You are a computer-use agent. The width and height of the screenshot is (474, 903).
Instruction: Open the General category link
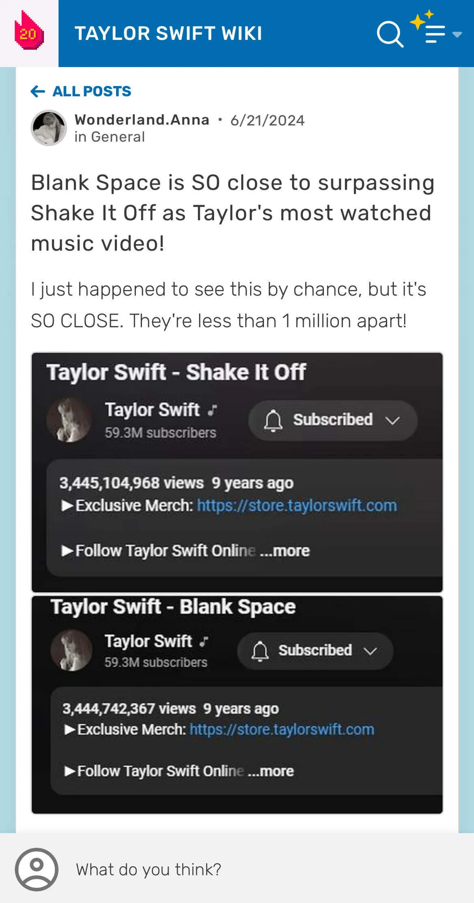118,137
